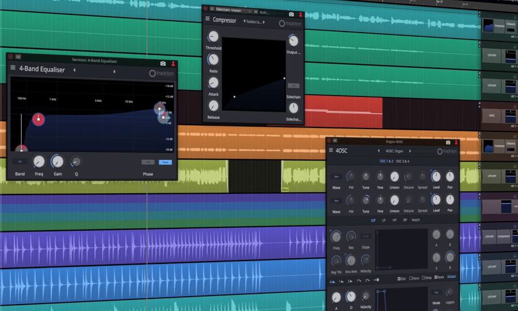Screen dimensions: 518x311
Task: Click the window layout icon in Equaliser title bar
Action: click(18, 57)
